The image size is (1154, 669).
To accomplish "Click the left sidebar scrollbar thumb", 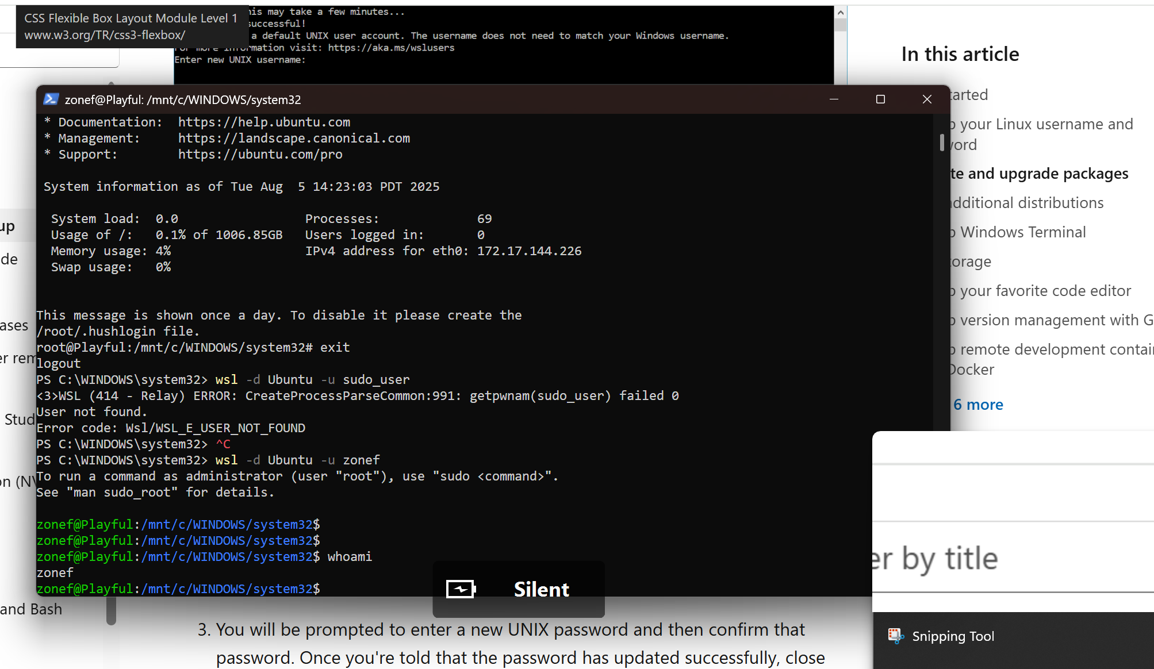I will tap(112, 610).
